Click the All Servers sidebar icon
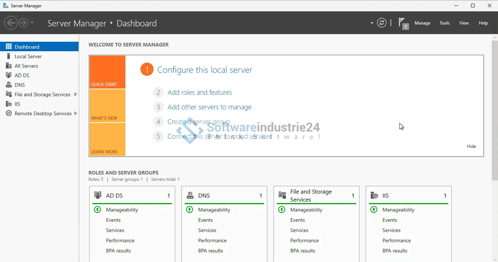 (x=9, y=66)
